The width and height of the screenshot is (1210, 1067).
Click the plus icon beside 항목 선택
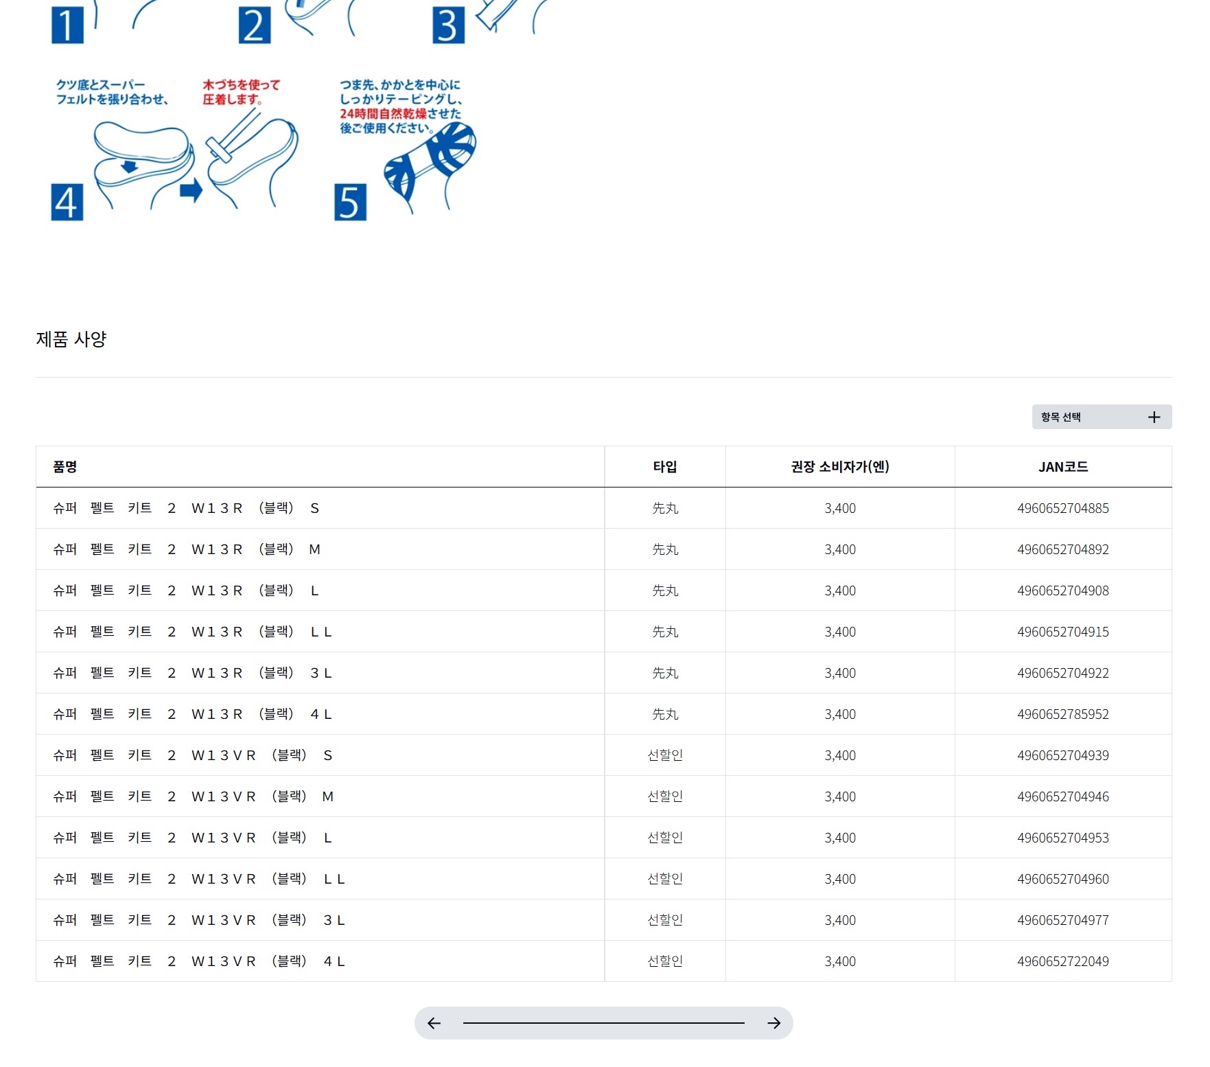click(1154, 417)
